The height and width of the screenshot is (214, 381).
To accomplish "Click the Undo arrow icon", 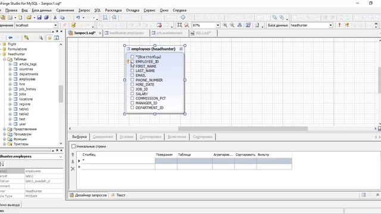I will point(78,17).
